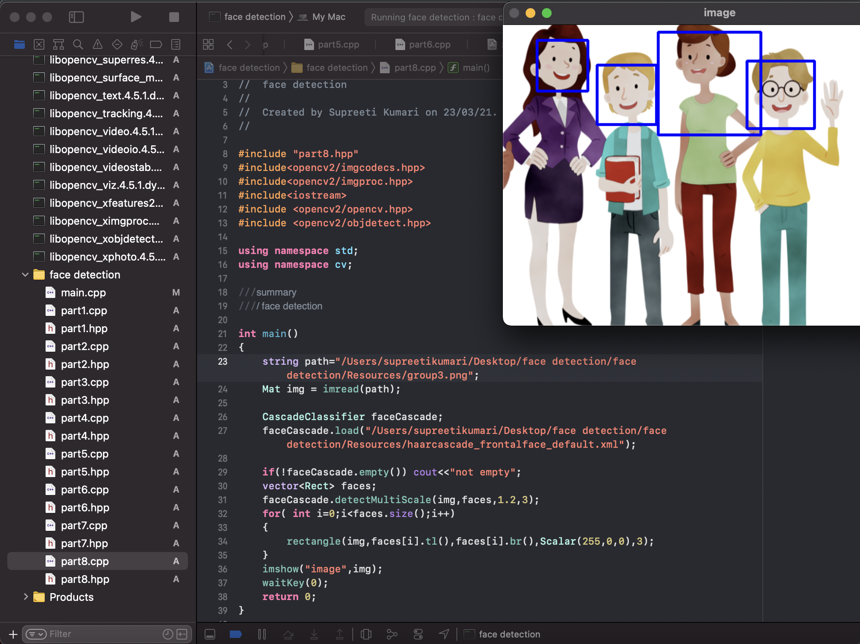Open the Report navigator icon
This screenshot has width=860, height=644.
click(x=176, y=44)
